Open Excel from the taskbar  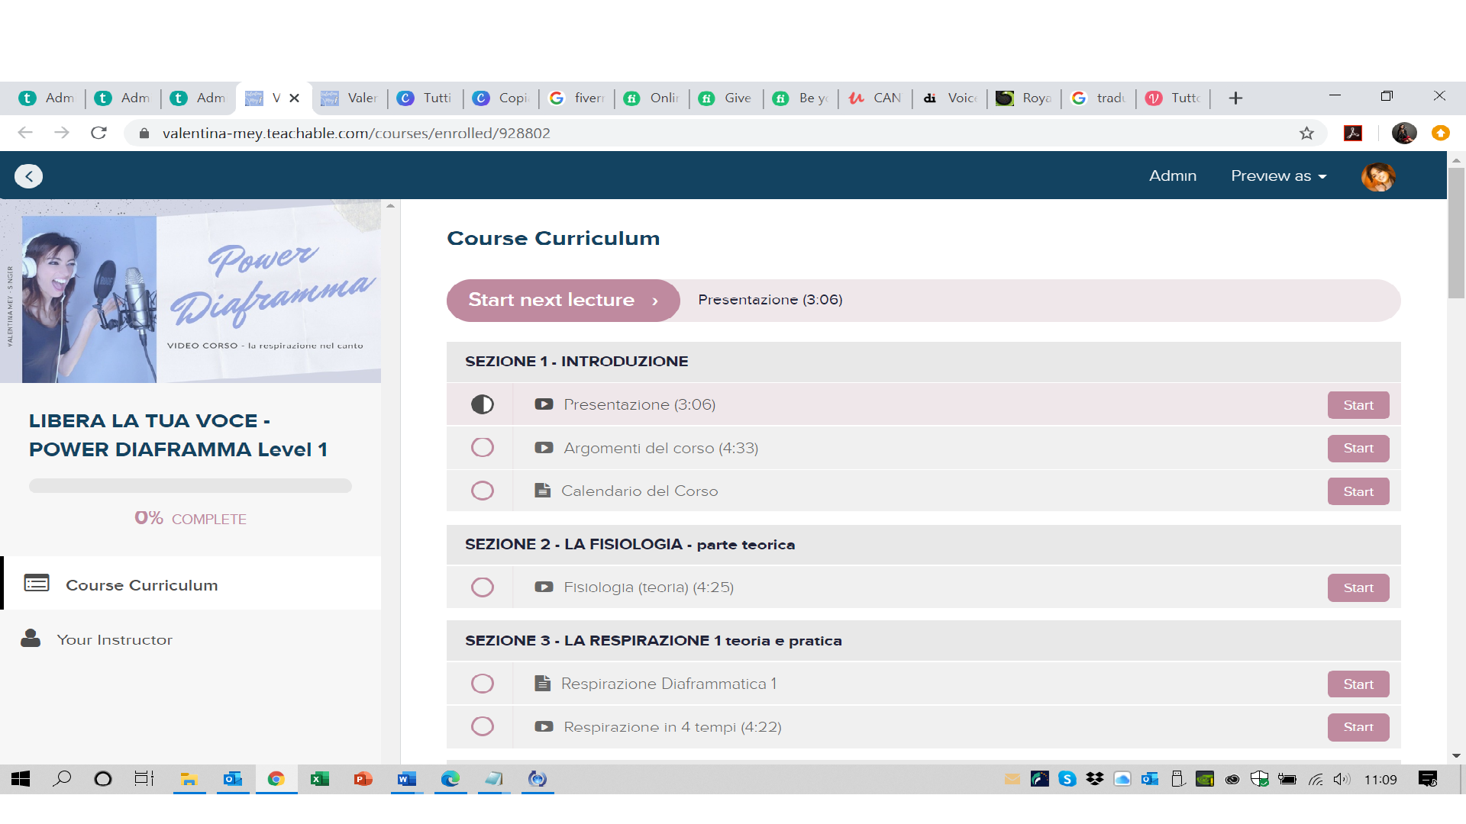tap(319, 779)
